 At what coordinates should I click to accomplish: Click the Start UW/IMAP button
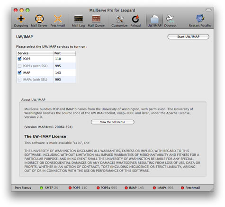(x=188, y=36)
